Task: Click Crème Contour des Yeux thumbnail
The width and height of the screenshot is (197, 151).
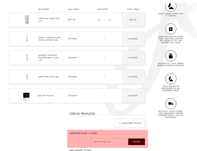Action: 27,38
